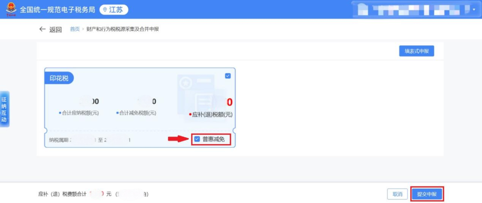Toggle the 印花税 card selection checkbox
This screenshot has width=482, height=203.
click(x=228, y=76)
